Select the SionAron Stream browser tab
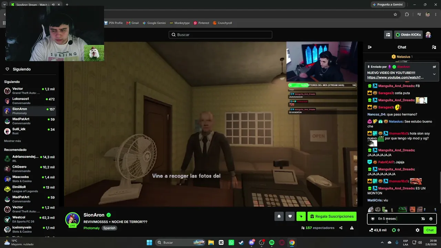441x248 pixels. click(x=34, y=5)
